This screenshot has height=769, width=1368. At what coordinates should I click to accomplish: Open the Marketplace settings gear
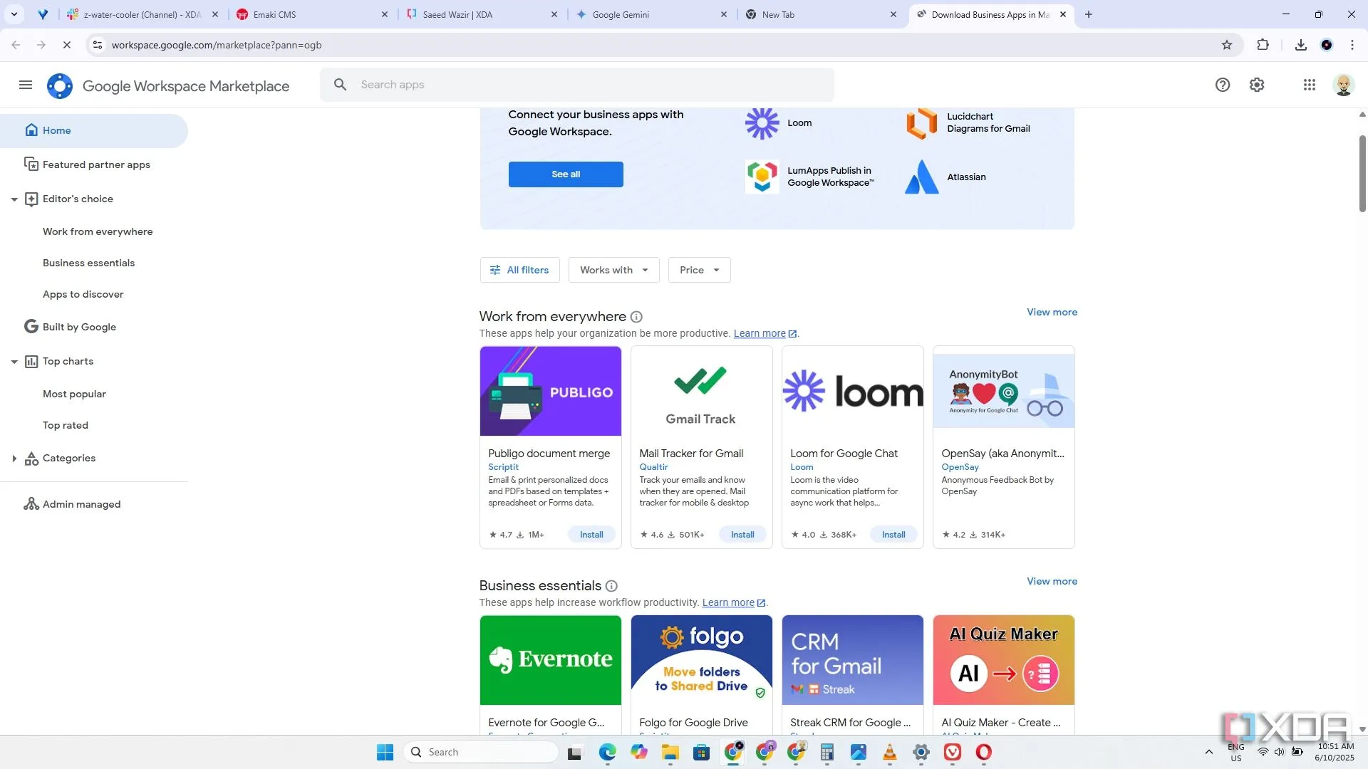[x=1257, y=85]
